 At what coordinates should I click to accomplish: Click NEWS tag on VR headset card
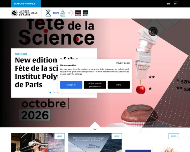tap(60, 136)
